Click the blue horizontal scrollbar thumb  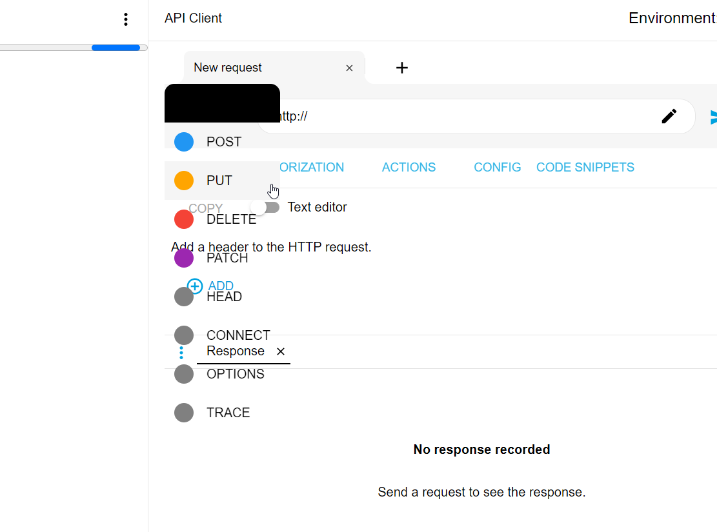[116, 48]
